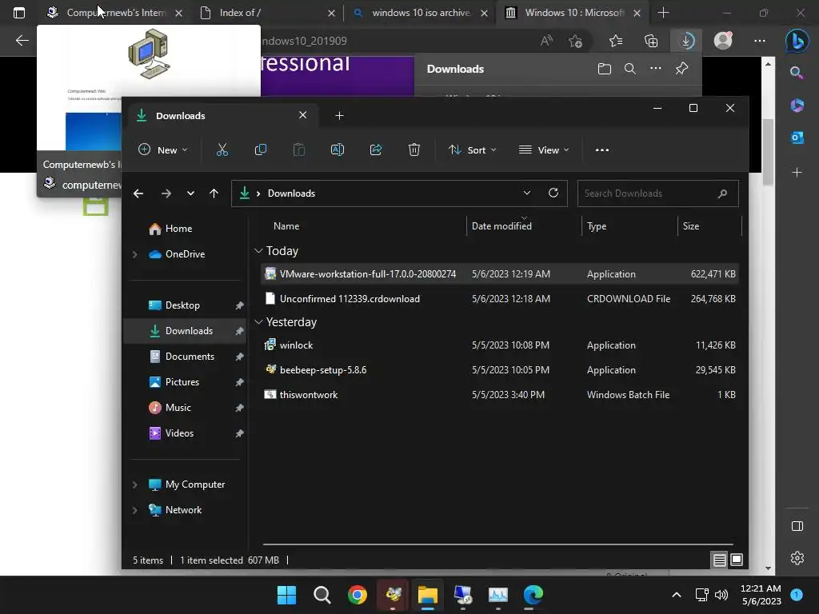The height and width of the screenshot is (614, 819).
Task: Pin the Edge Downloads panel
Action: [x=681, y=69]
